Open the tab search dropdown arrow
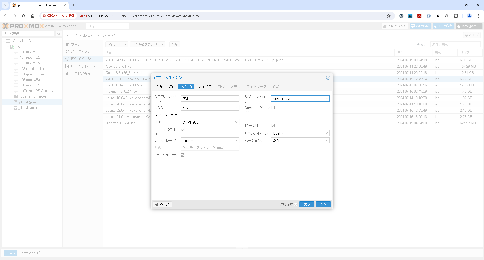Viewport: 484px width, 260px height. pos(5,5)
